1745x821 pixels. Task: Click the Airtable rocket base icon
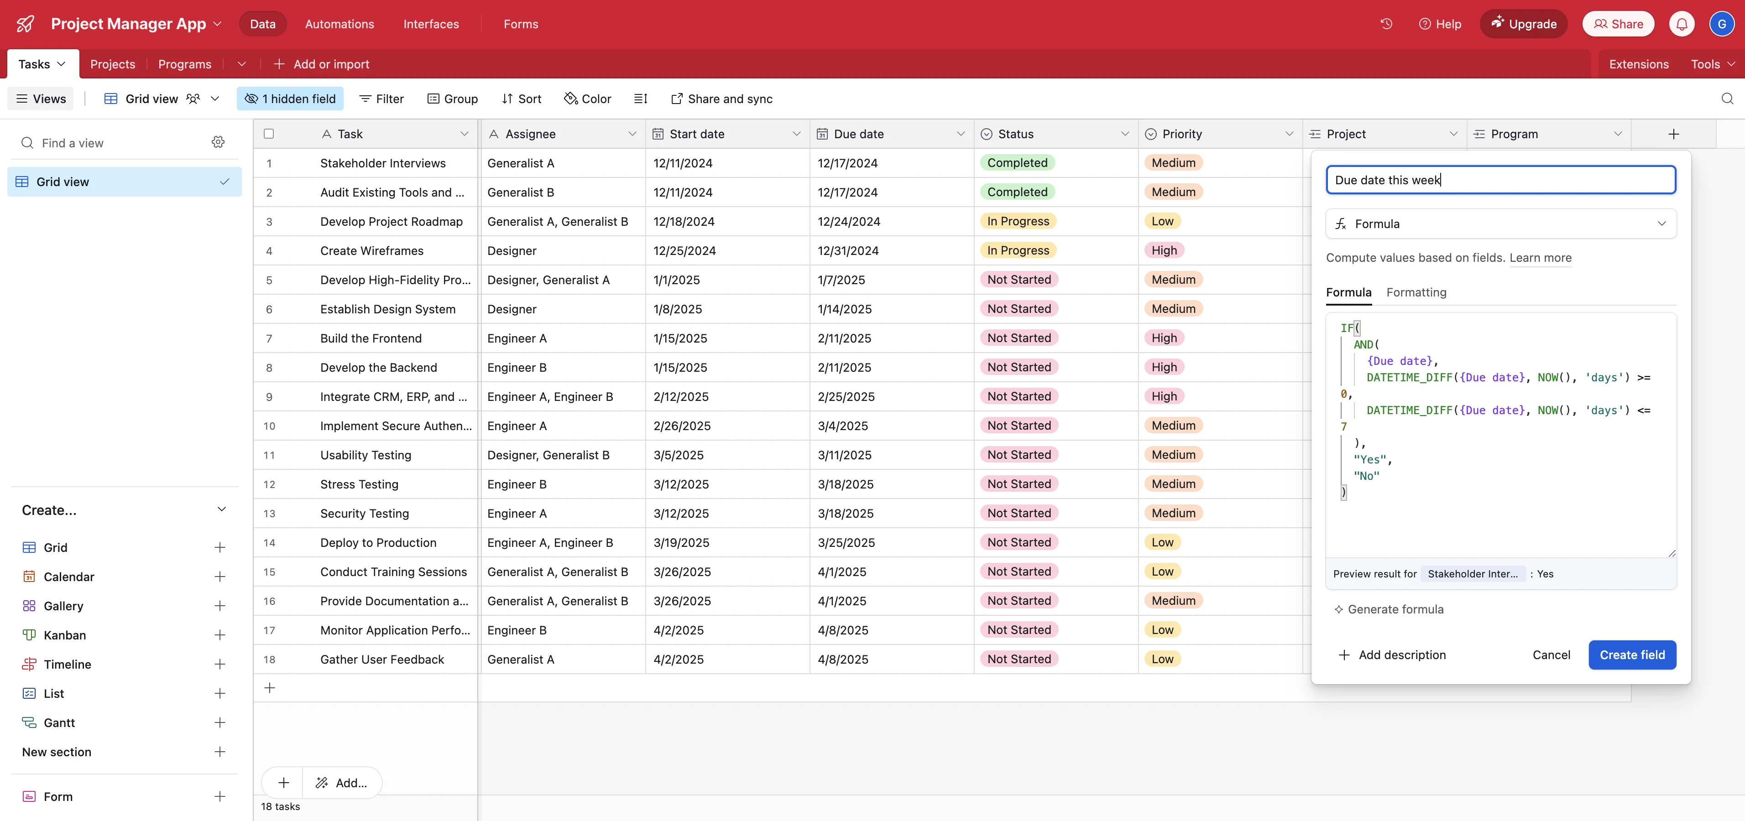[x=25, y=24]
